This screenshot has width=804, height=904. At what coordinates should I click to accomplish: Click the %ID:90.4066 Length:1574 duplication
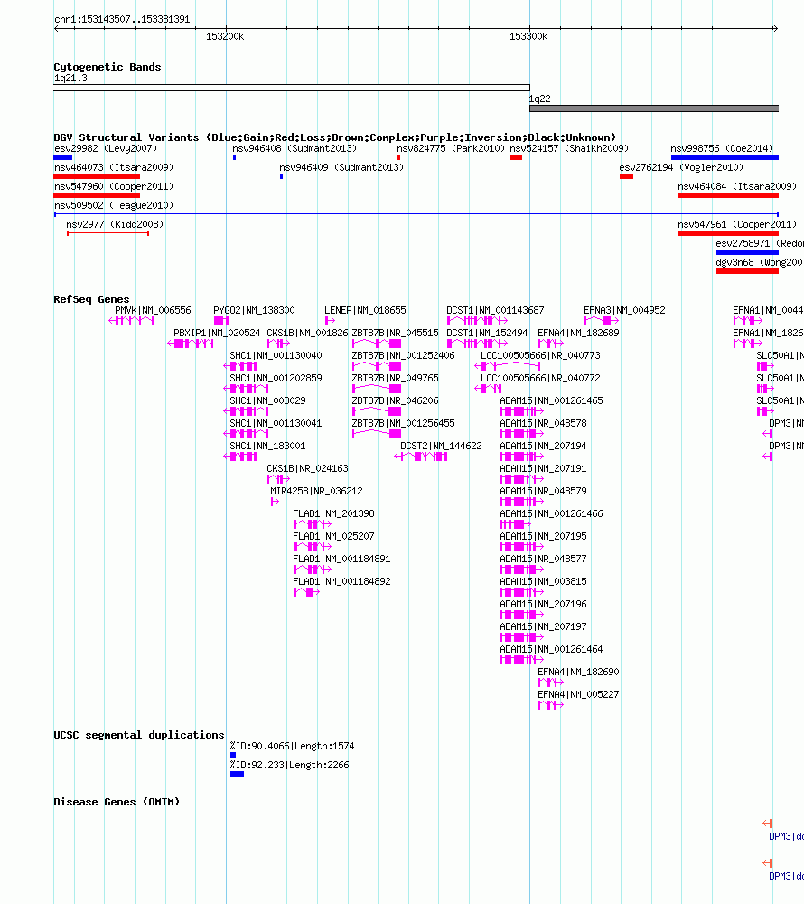click(233, 755)
